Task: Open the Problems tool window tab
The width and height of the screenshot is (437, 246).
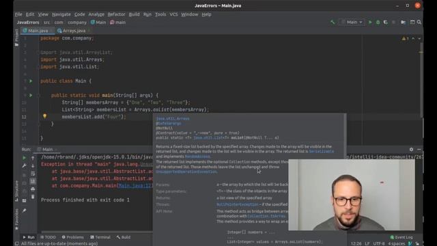Action: pyautogui.click(x=73, y=237)
